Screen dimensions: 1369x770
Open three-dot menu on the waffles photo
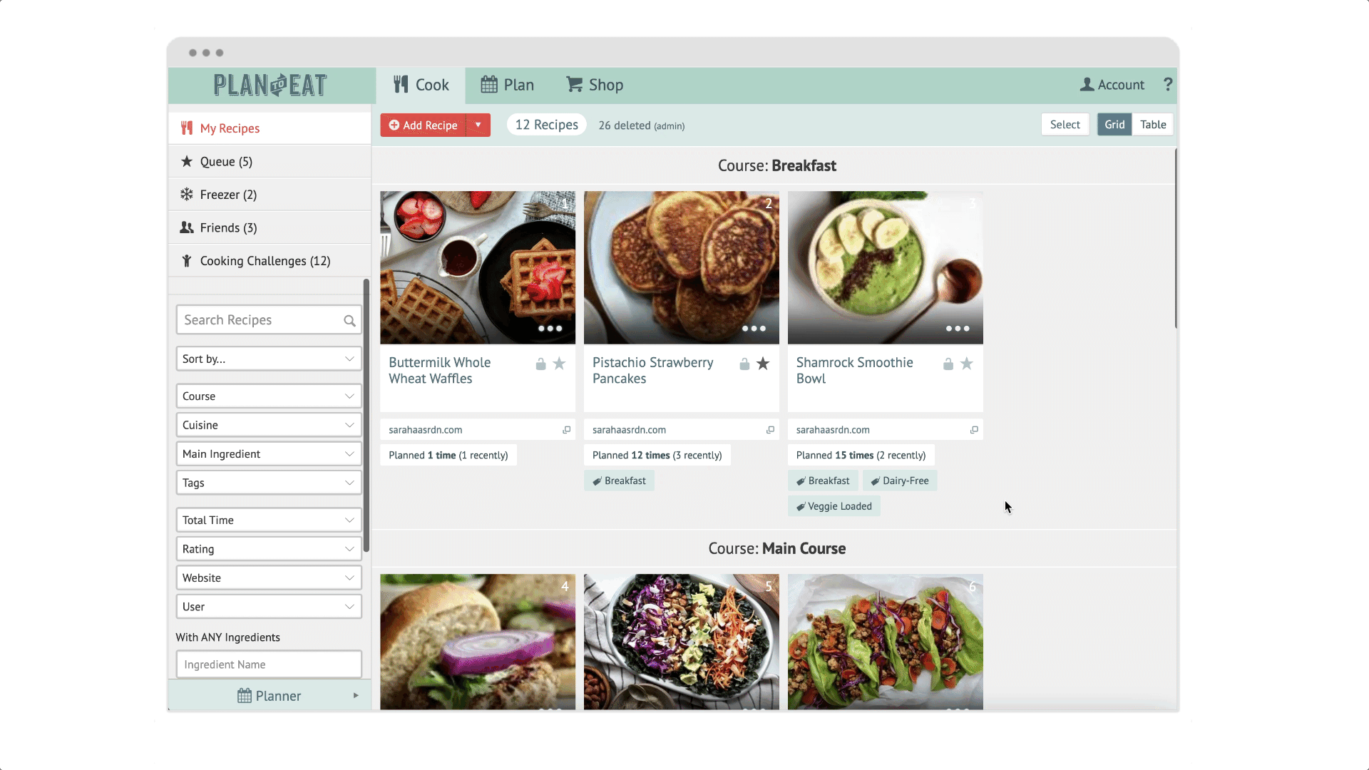click(550, 329)
